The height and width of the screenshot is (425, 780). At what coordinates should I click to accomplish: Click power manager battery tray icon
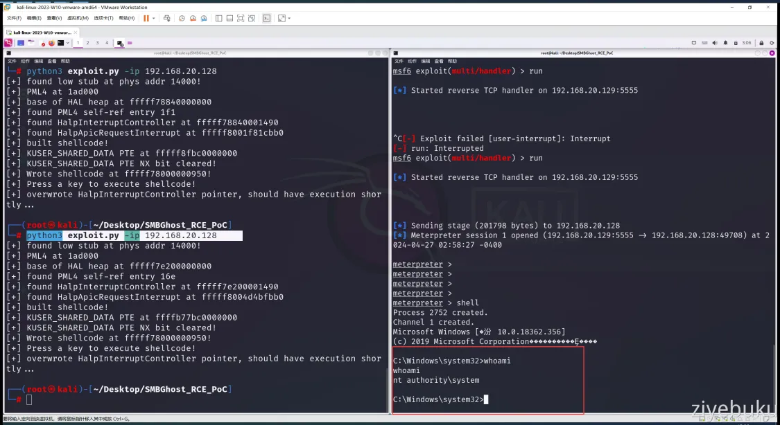pos(736,43)
